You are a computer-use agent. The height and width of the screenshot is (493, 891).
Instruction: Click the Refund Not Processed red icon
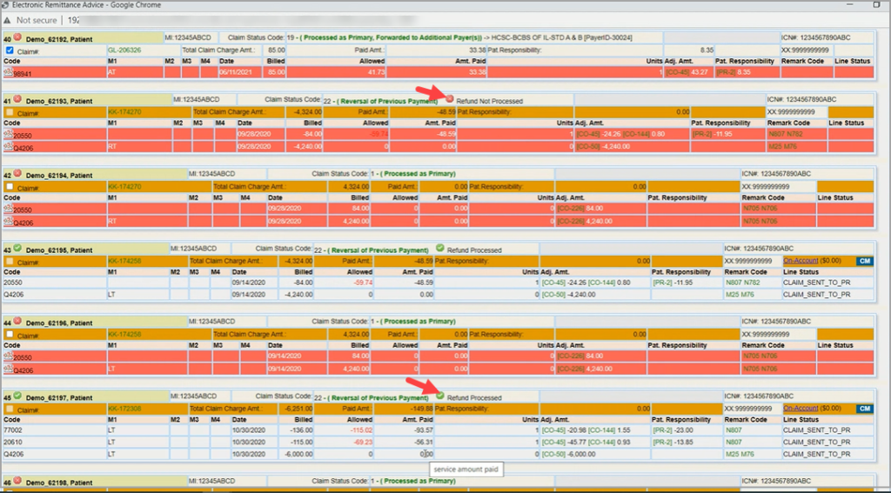[x=450, y=100]
